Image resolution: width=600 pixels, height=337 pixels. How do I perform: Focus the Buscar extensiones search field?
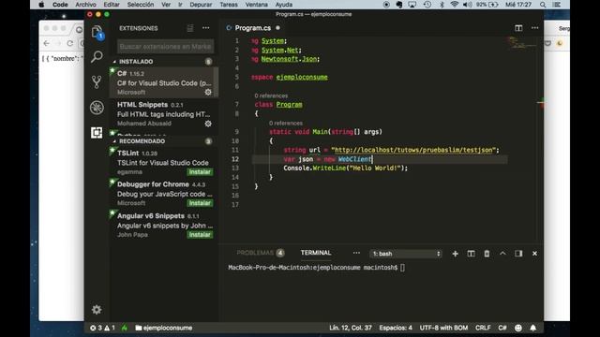pyautogui.click(x=165, y=47)
